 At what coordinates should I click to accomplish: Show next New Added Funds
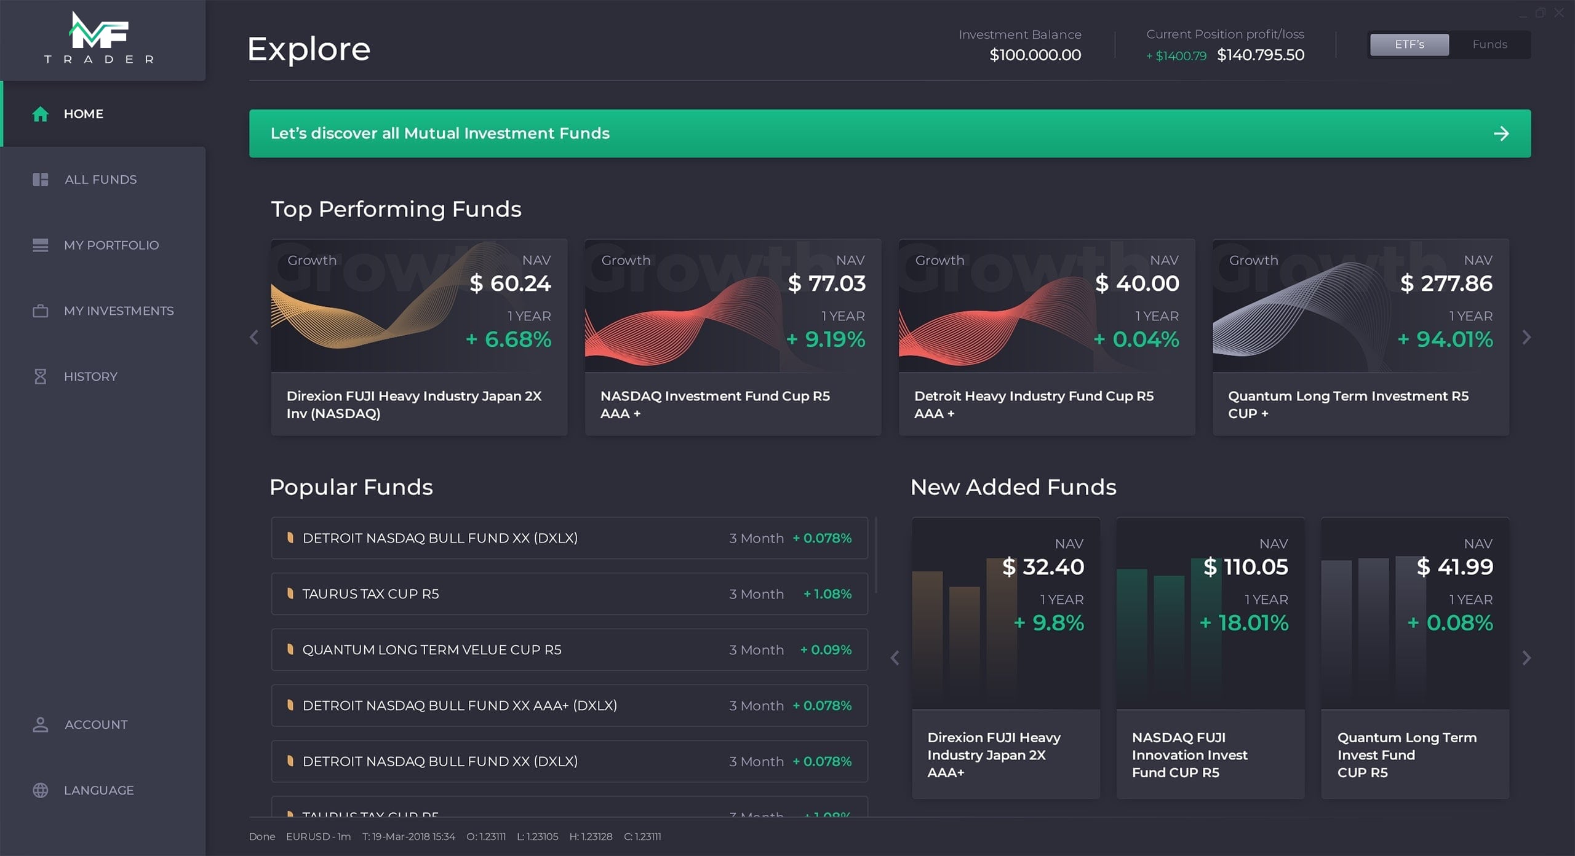1526,658
